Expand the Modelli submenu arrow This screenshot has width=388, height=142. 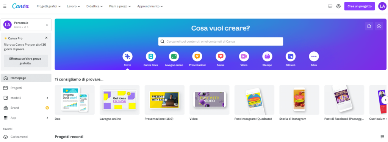47,98
